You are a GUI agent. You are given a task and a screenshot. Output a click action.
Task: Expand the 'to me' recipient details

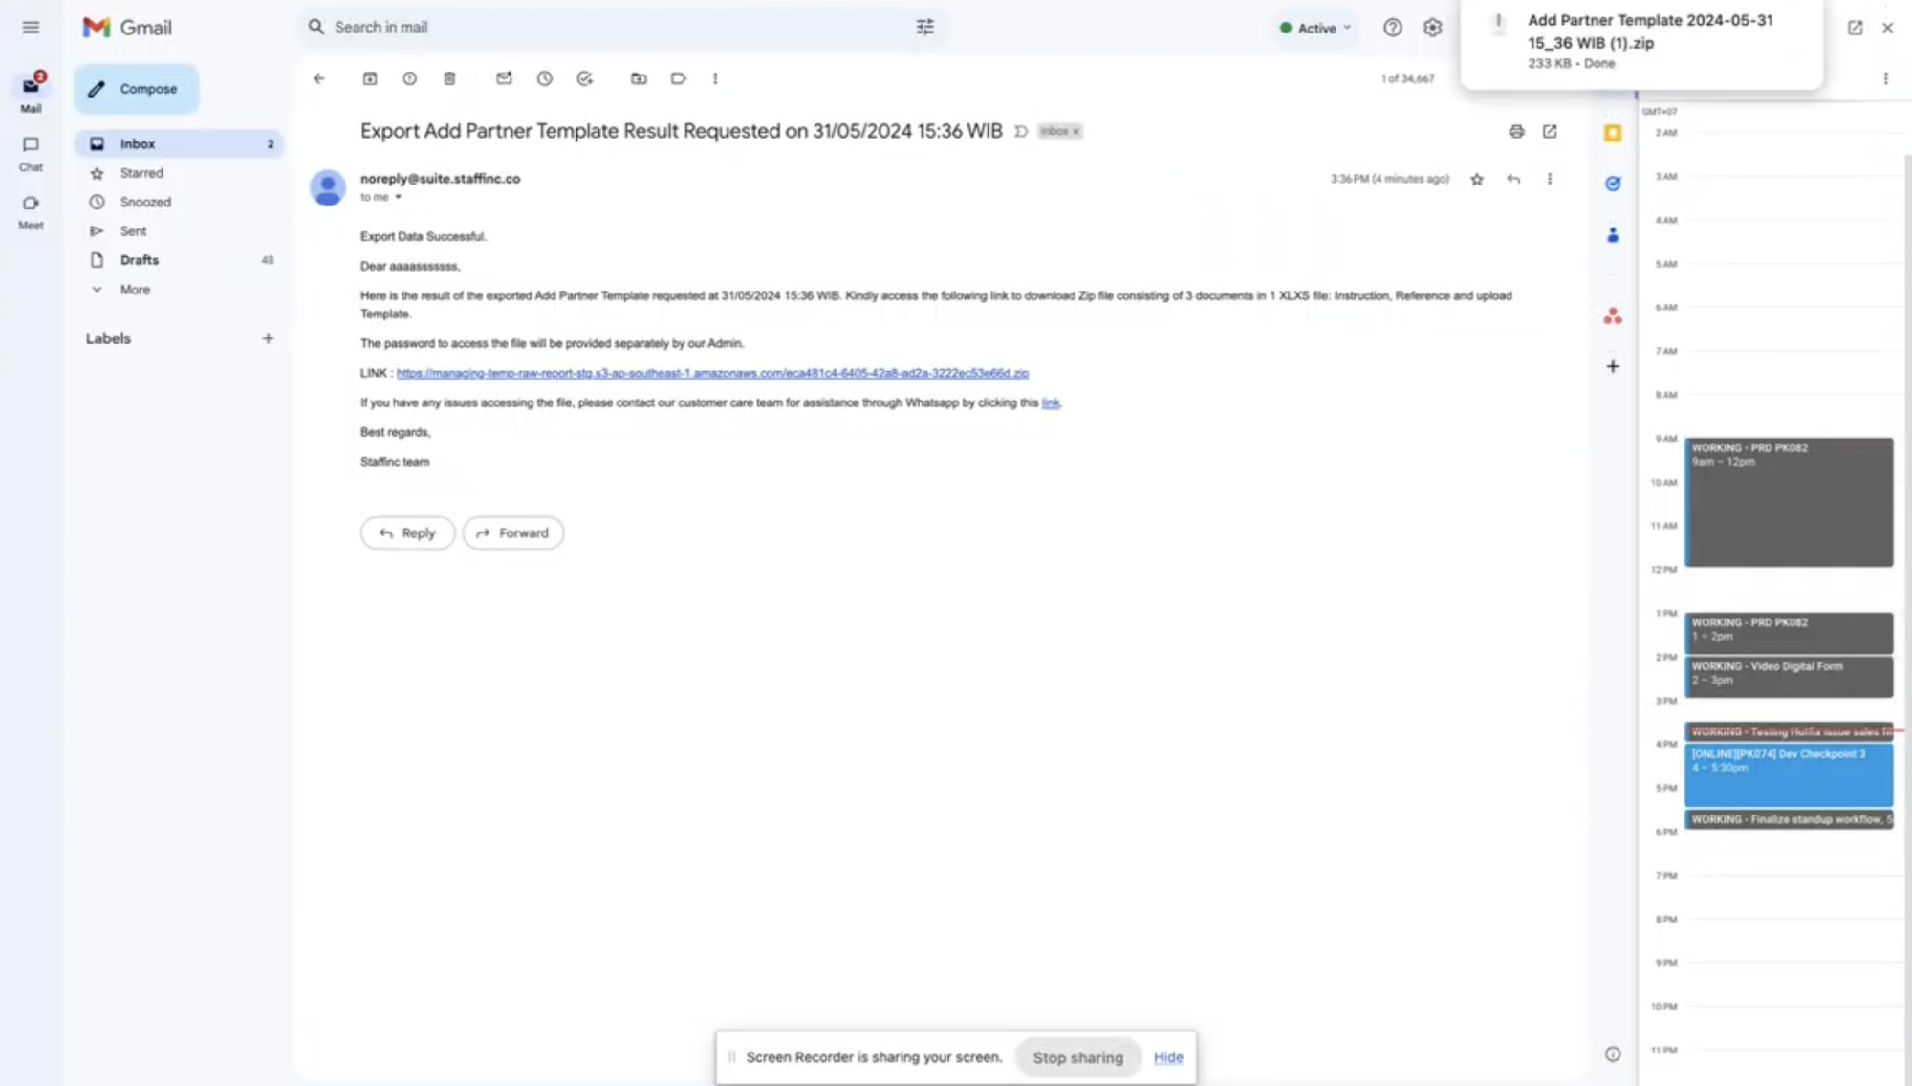pos(398,197)
